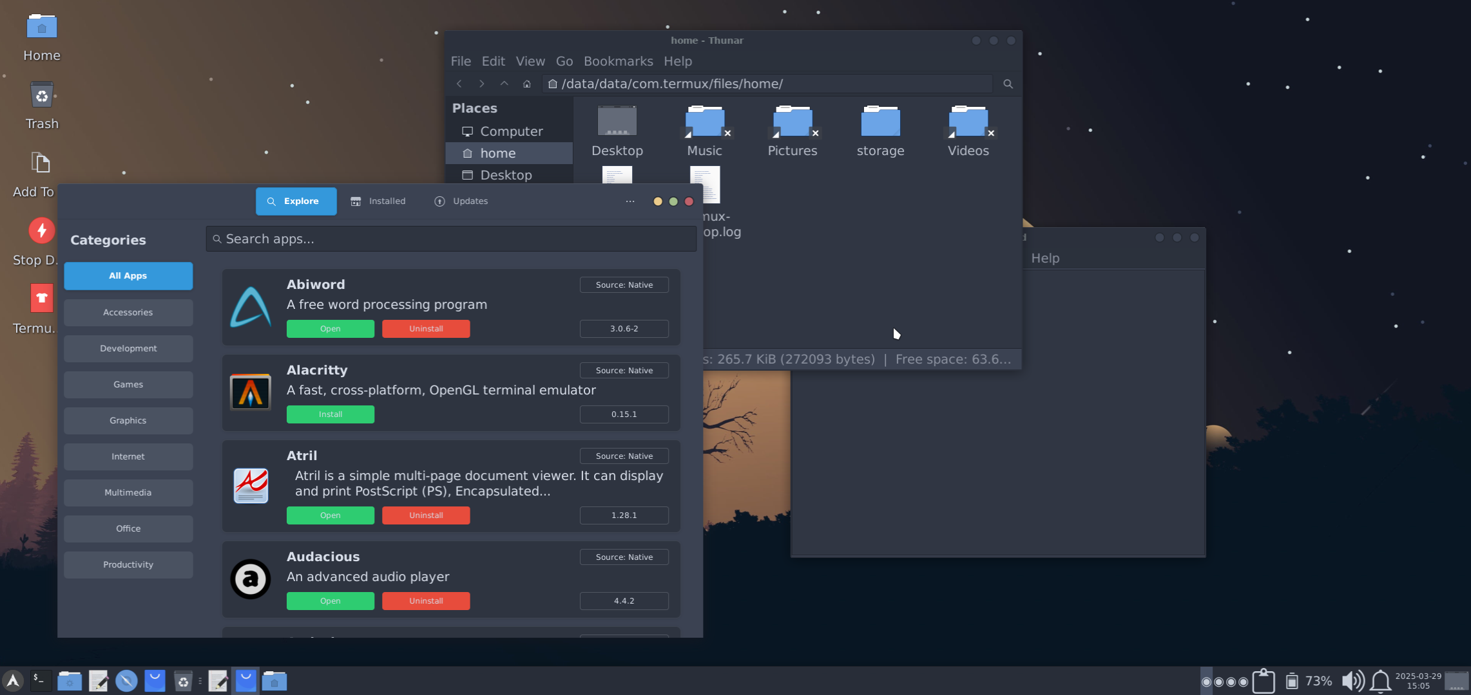Open the Help menu of the background window
This screenshot has width=1471, height=695.
[1045, 258]
